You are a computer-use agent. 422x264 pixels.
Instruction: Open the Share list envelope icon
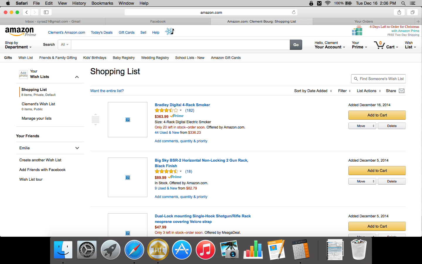(401, 91)
